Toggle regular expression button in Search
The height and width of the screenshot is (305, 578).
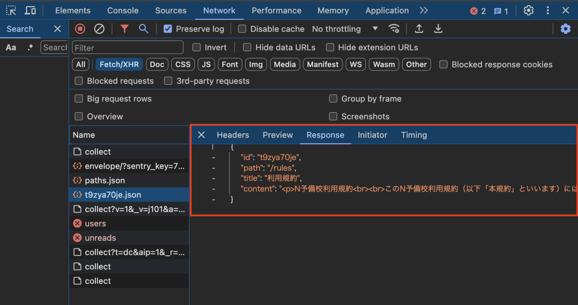coord(30,47)
